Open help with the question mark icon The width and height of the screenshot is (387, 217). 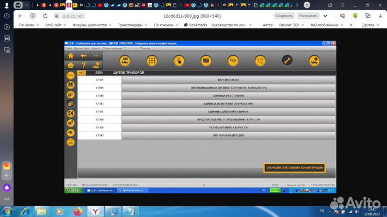pos(83,65)
